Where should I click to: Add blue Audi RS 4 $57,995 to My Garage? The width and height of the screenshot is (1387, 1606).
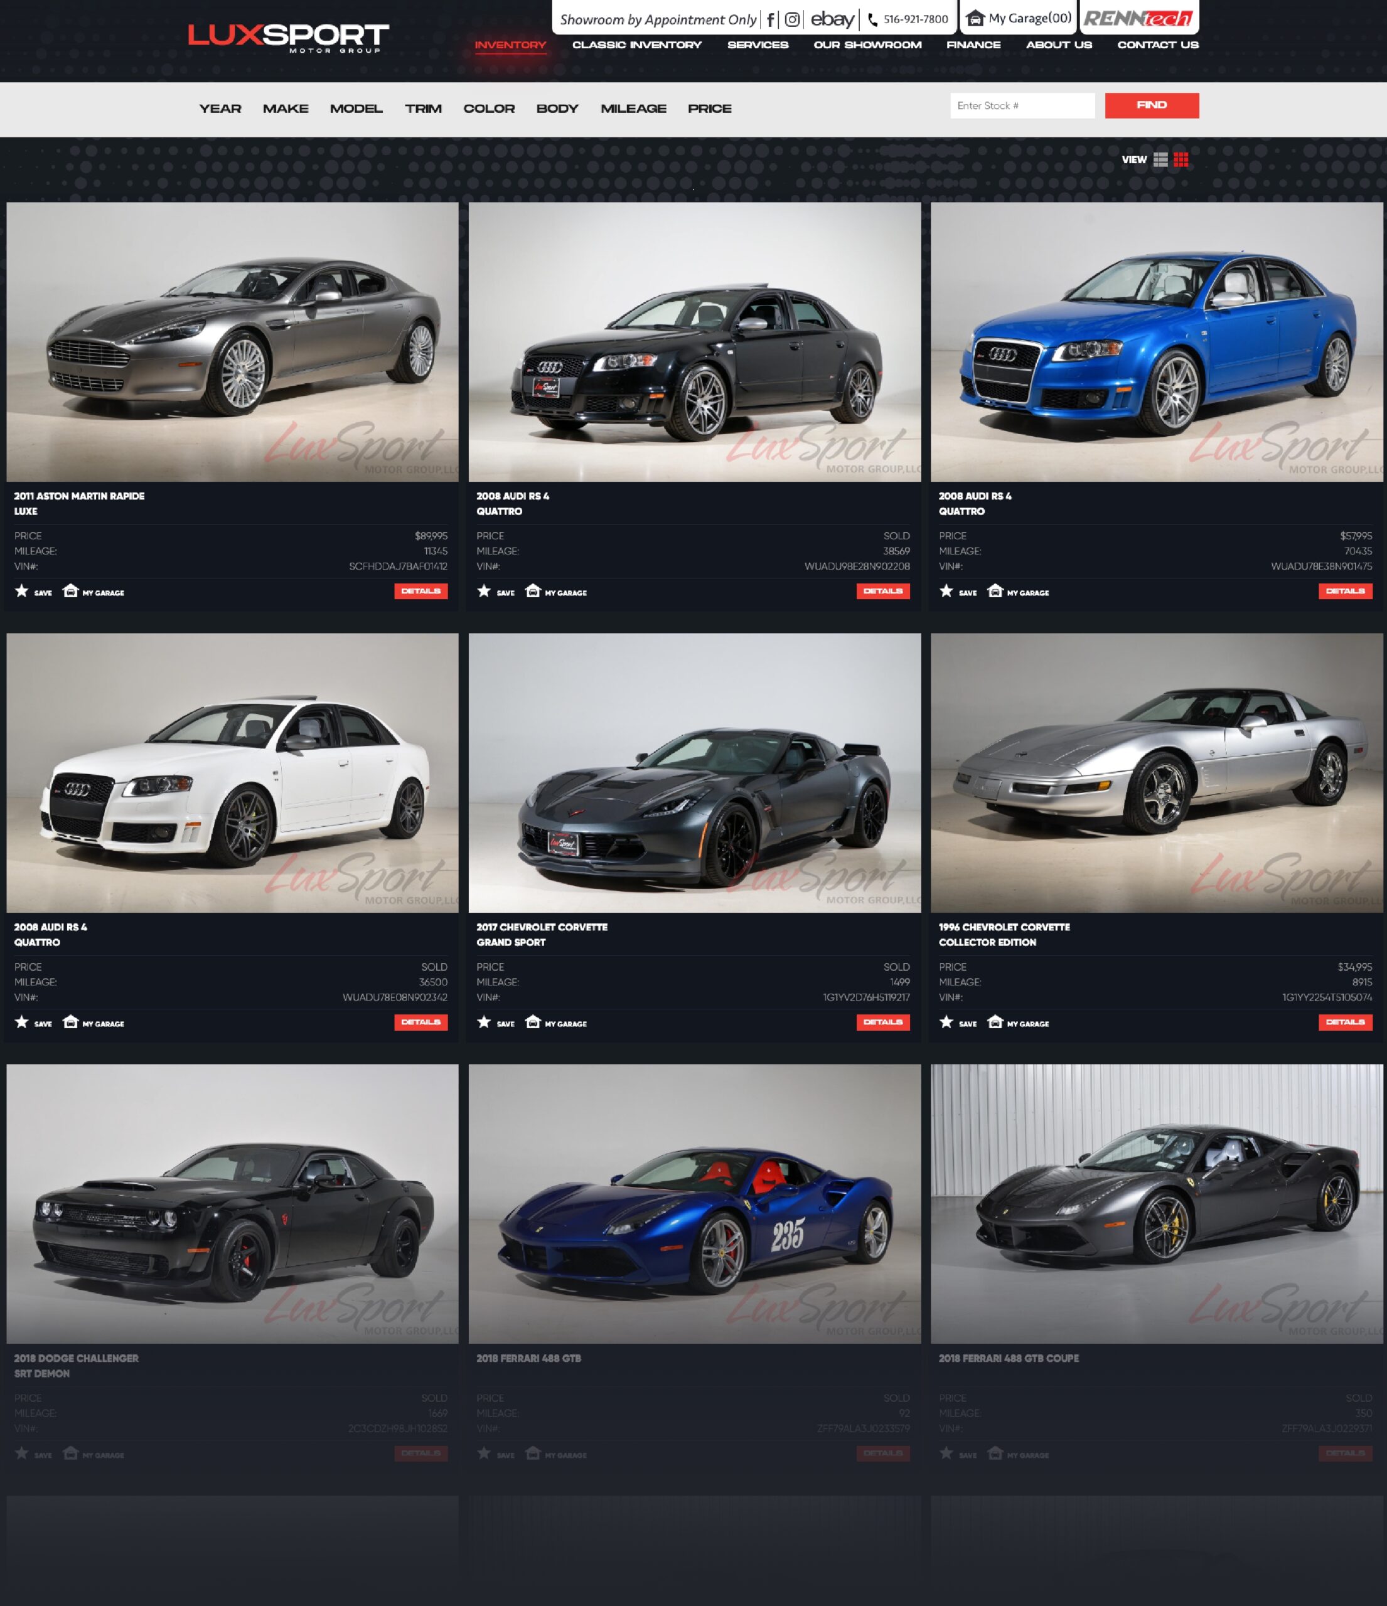(x=1018, y=592)
